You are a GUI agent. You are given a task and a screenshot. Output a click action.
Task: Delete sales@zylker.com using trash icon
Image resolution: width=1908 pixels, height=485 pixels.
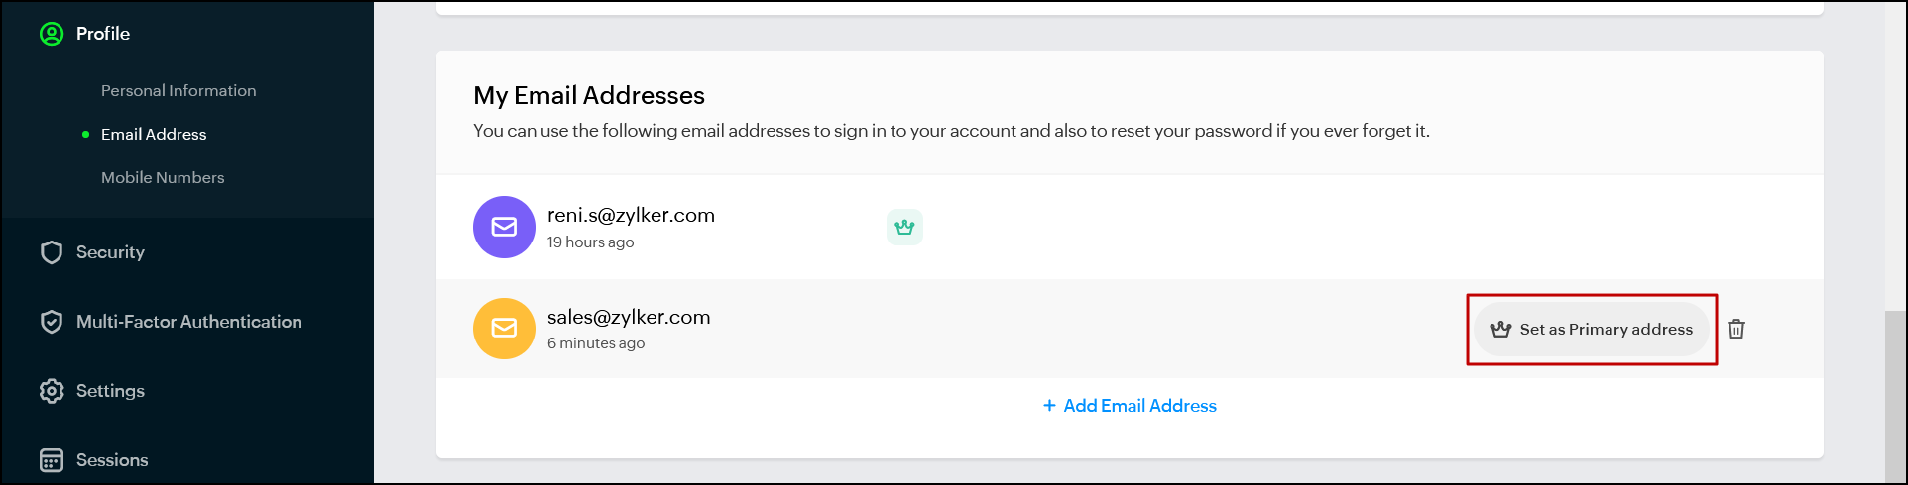(1736, 329)
